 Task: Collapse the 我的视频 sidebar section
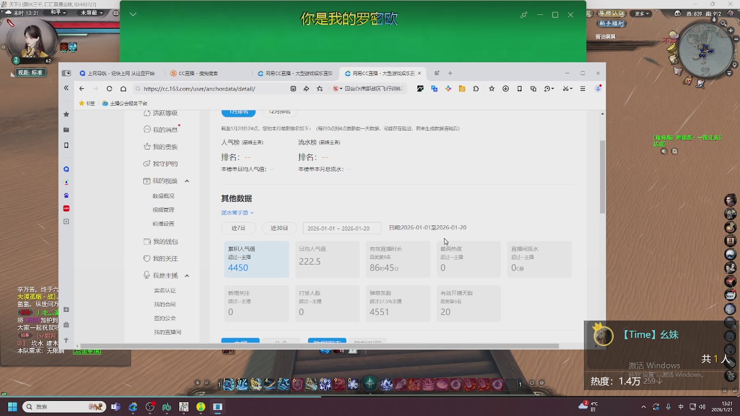tap(187, 181)
